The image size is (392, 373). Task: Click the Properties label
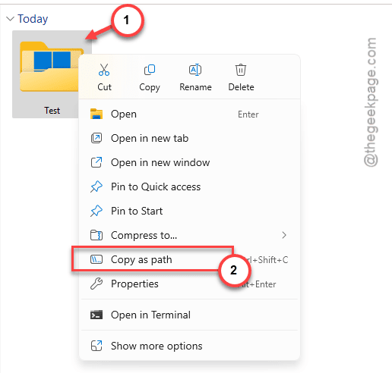[134, 284]
